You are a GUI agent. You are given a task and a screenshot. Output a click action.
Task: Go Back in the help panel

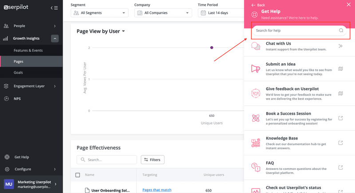click(258, 5)
